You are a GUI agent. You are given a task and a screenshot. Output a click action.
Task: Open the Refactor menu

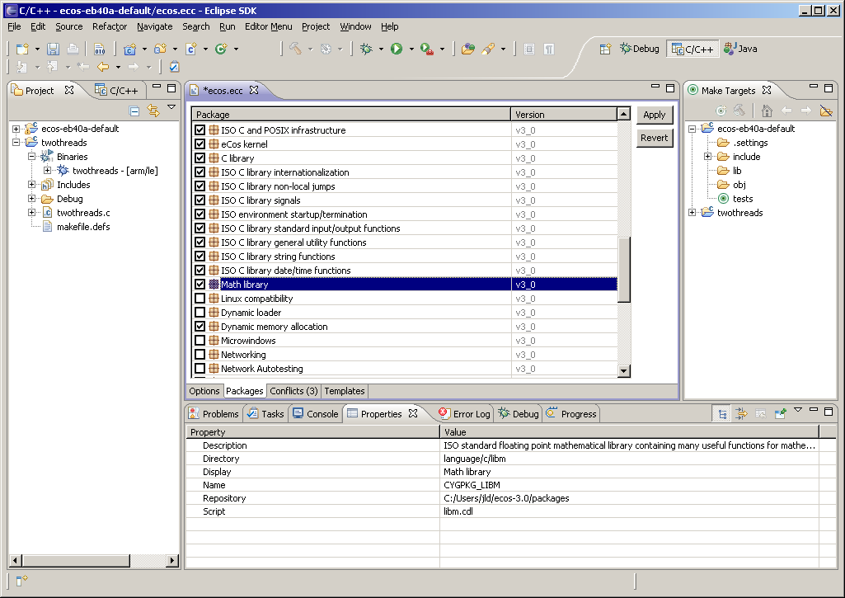tap(110, 26)
